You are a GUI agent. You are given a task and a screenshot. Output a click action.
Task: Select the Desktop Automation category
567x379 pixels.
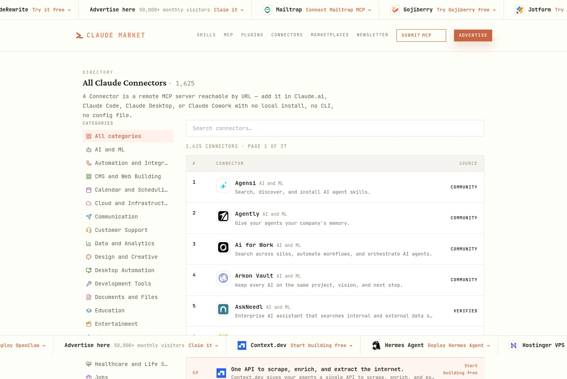coord(128,270)
